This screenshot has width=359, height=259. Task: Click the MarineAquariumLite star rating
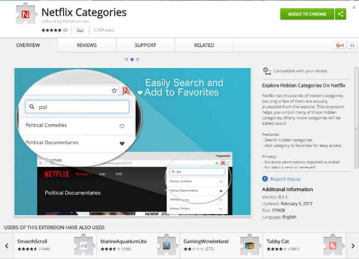(110, 249)
